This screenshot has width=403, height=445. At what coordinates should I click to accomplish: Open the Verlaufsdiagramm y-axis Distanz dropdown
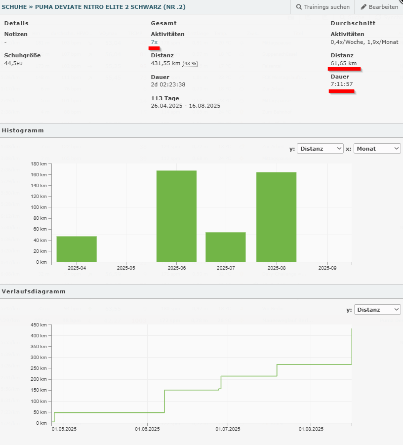[x=377, y=310]
